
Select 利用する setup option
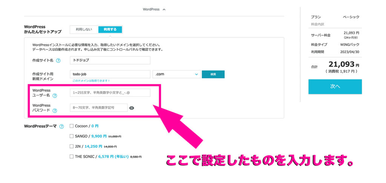pyautogui.click(x=110, y=29)
